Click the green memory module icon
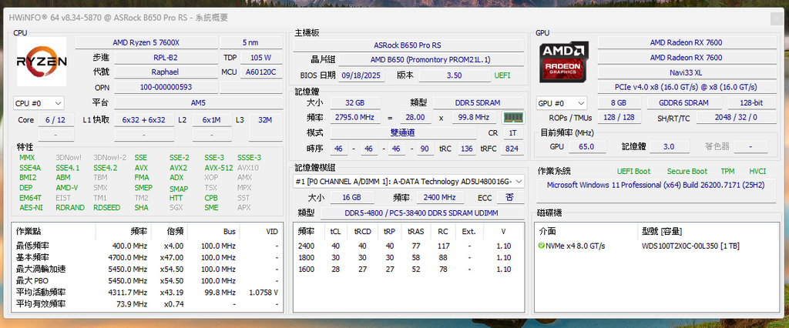Screen dimensions: 789x328 [512, 118]
